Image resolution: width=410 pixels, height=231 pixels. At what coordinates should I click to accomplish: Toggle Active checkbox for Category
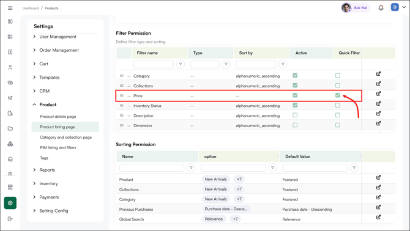[x=295, y=75]
